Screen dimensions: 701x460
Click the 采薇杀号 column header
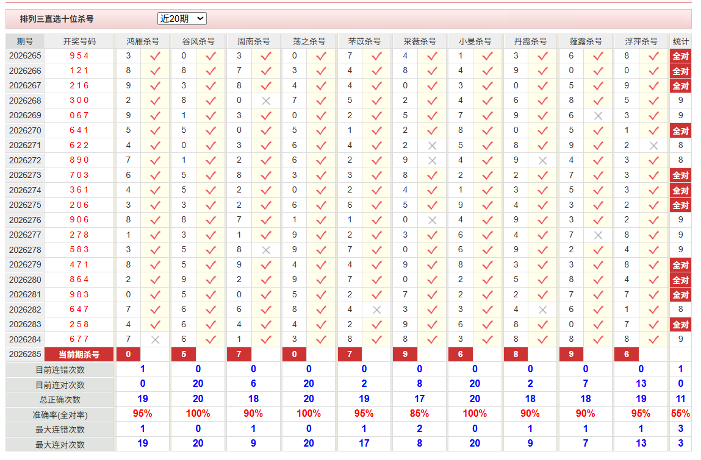tap(419, 41)
